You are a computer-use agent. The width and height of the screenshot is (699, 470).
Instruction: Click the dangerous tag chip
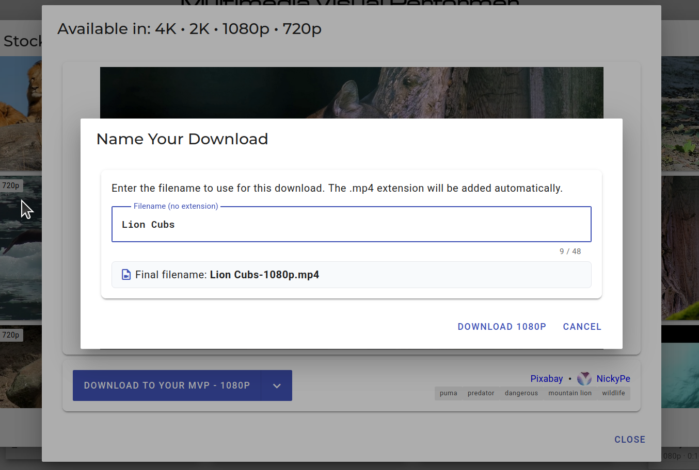(521, 393)
